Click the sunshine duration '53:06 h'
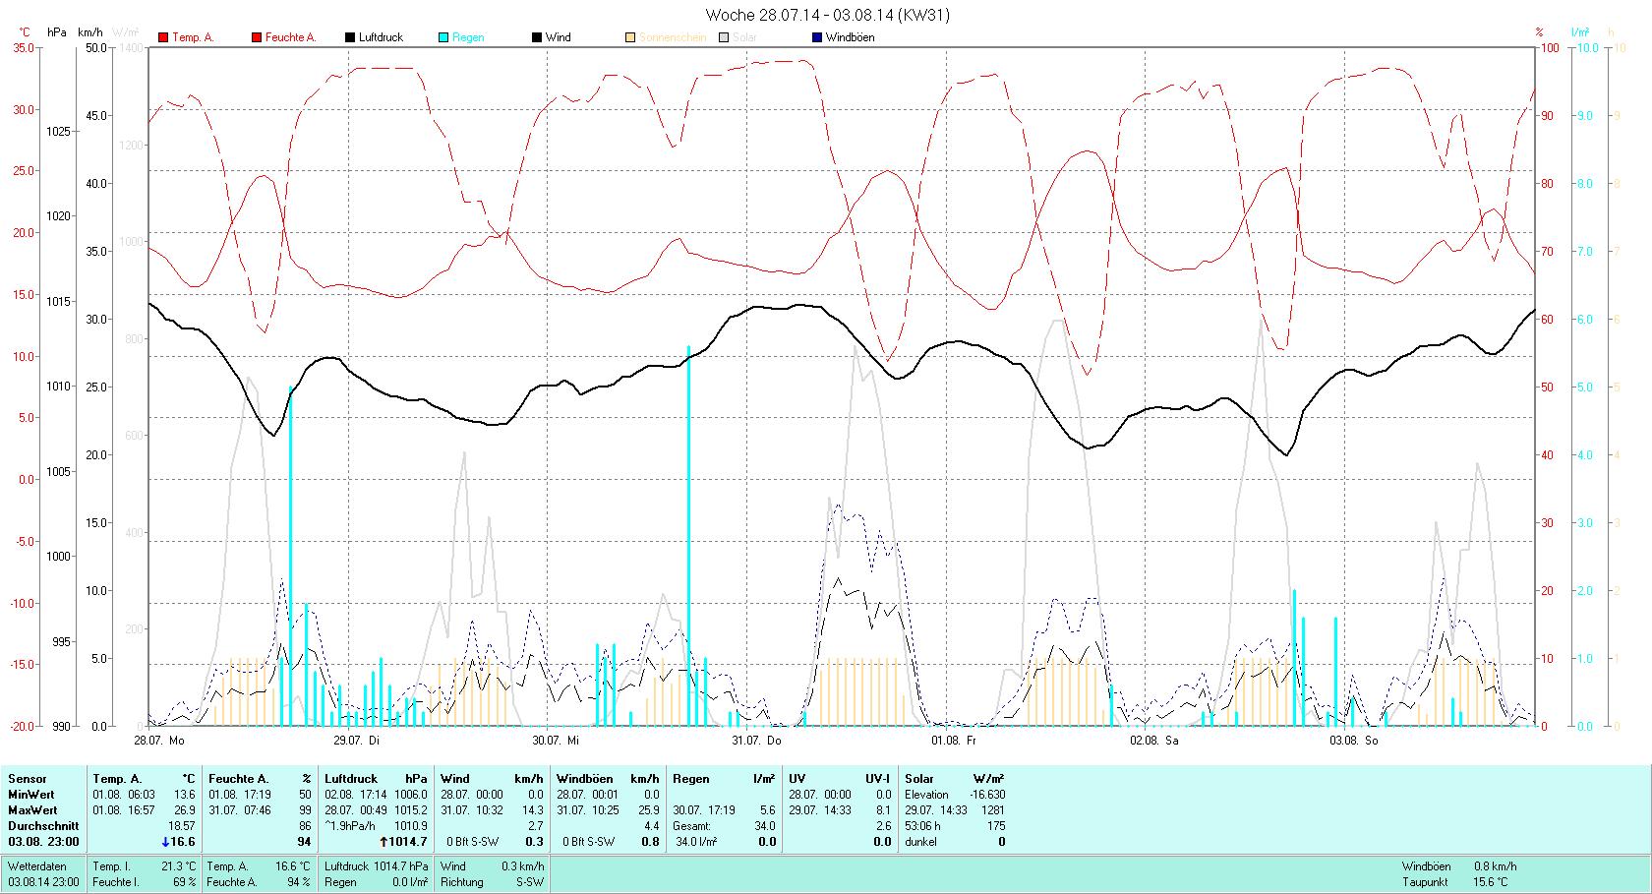This screenshot has height=894, width=1652. point(922,826)
